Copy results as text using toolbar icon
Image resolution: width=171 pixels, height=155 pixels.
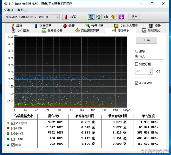(91, 17)
